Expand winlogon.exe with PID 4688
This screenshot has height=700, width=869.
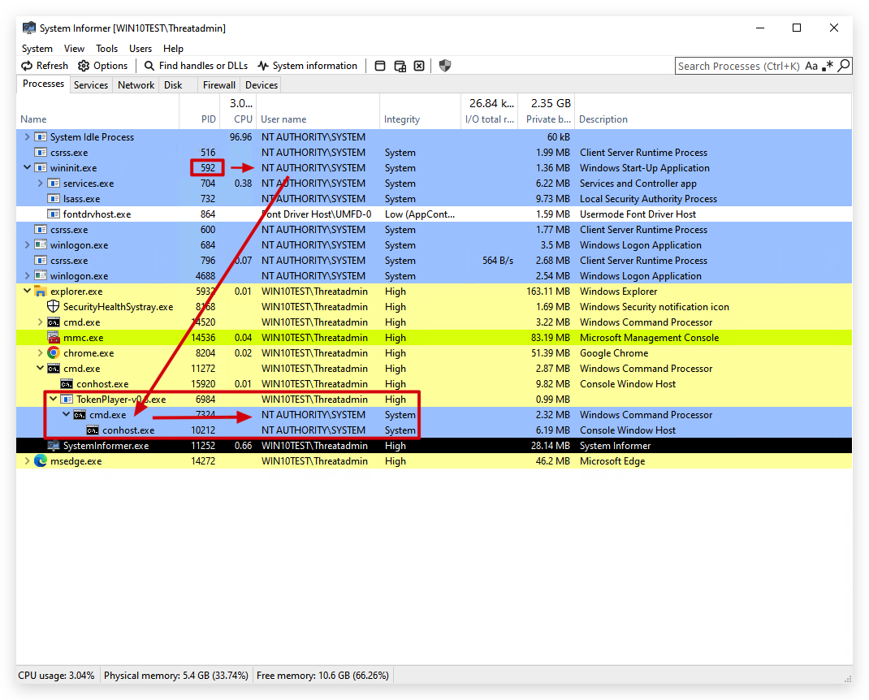pyautogui.click(x=27, y=275)
